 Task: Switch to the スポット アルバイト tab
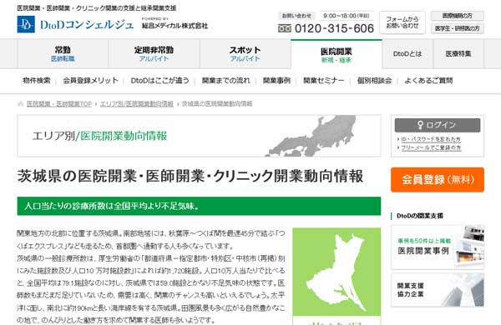pos(245,54)
